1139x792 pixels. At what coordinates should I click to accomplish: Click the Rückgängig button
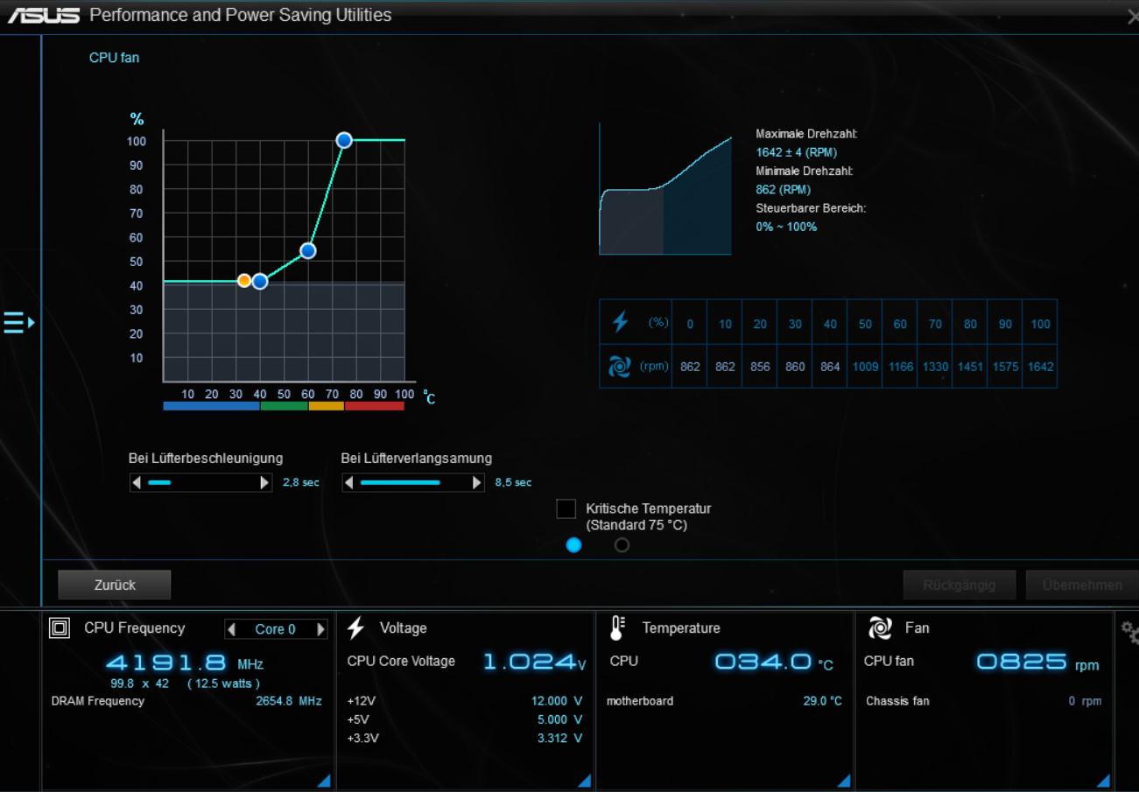pos(960,585)
